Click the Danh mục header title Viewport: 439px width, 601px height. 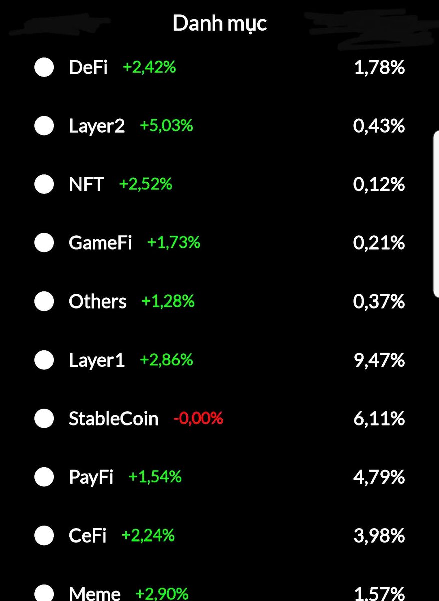220,24
